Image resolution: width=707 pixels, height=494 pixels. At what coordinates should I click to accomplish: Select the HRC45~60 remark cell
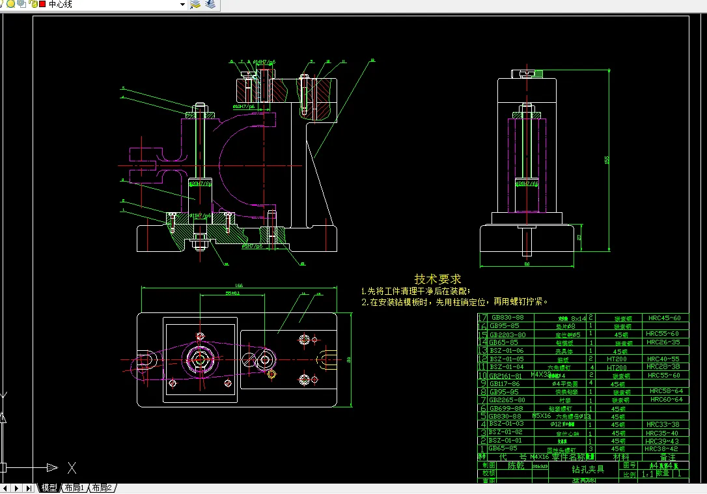pyautogui.click(x=664, y=318)
